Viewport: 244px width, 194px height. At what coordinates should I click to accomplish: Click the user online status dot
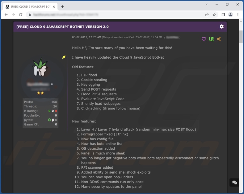52,84
